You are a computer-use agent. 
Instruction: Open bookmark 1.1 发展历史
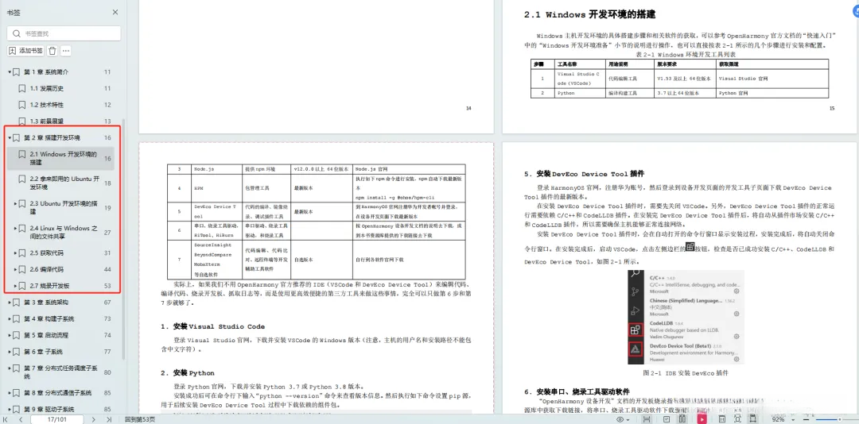(47, 89)
